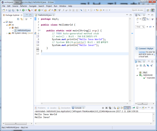Viewport: 157px width, 131px height.
Task: Click the Run Last Tool icon
Action: [x=29, y=10]
